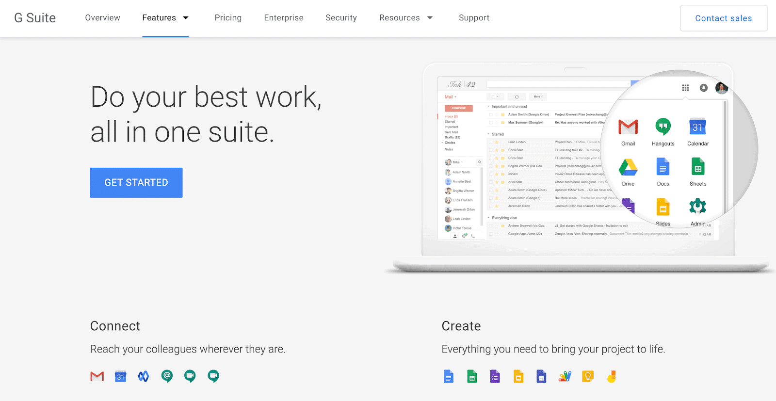Open the More dropdown in the Gmail toolbar
The width and height of the screenshot is (776, 401).
pos(538,97)
